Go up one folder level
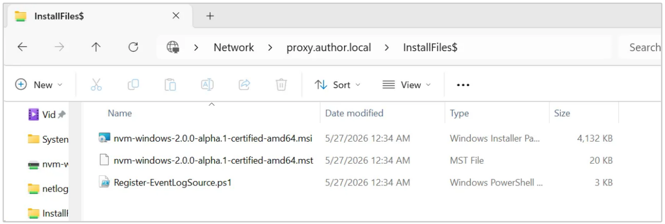Image resolution: width=665 pixels, height=224 pixels. tap(96, 48)
